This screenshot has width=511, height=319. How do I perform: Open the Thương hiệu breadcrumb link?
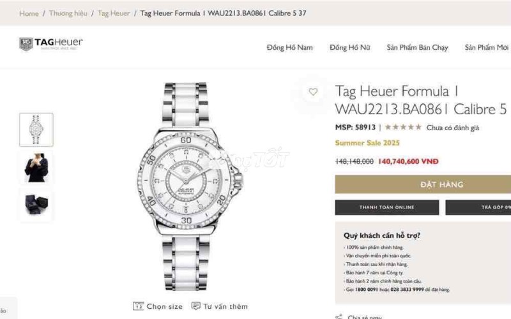click(x=68, y=13)
